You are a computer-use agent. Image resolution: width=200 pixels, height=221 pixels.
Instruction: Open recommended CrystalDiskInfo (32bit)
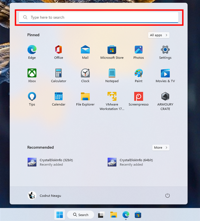click(50, 162)
